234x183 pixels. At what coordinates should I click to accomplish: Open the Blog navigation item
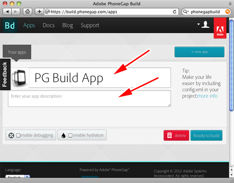click(67, 25)
